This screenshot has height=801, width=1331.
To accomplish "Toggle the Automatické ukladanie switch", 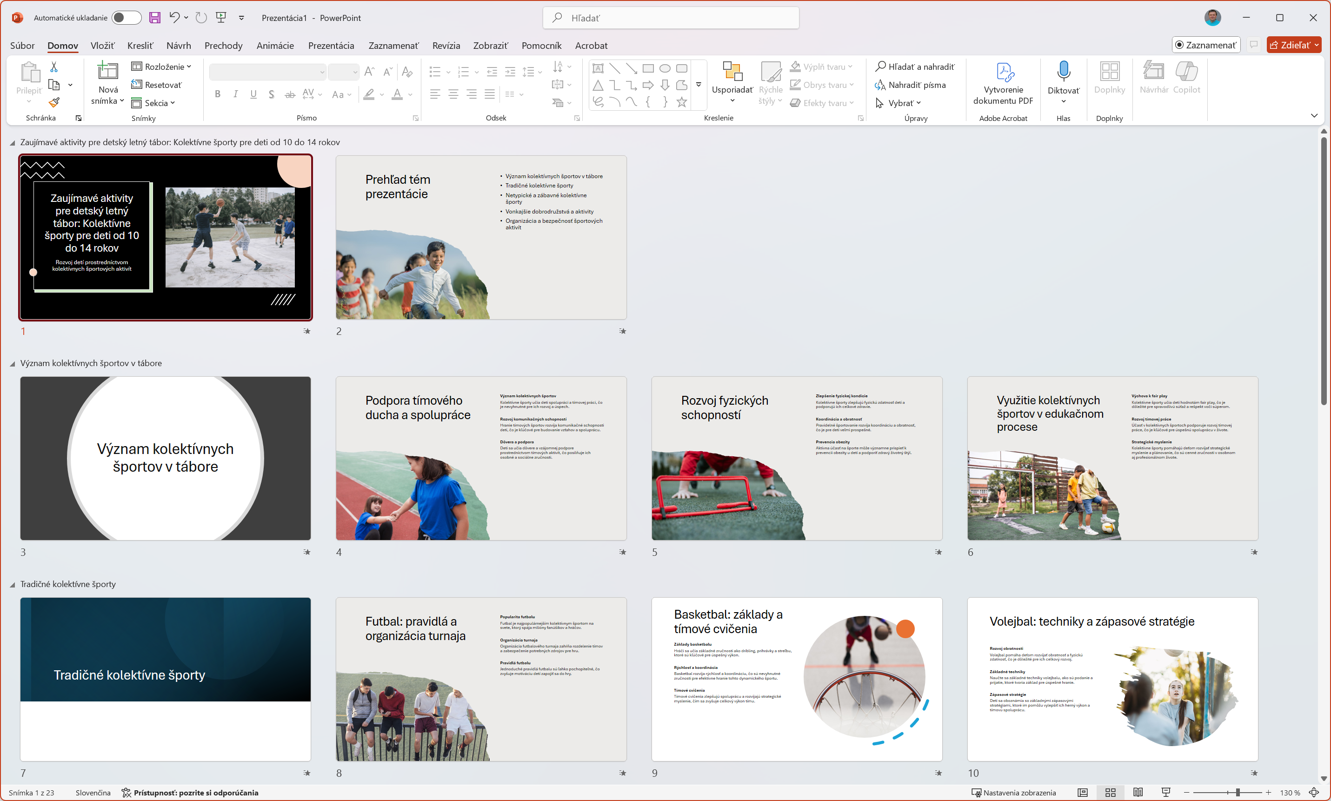I will [x=126, y=18].
